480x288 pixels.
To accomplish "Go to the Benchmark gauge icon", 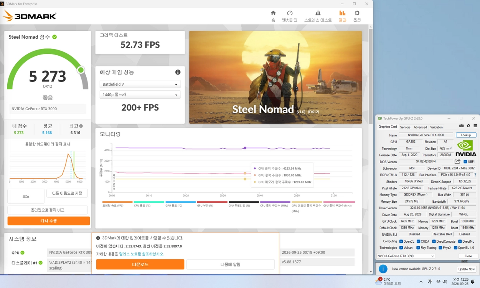I will click(290, 13).
